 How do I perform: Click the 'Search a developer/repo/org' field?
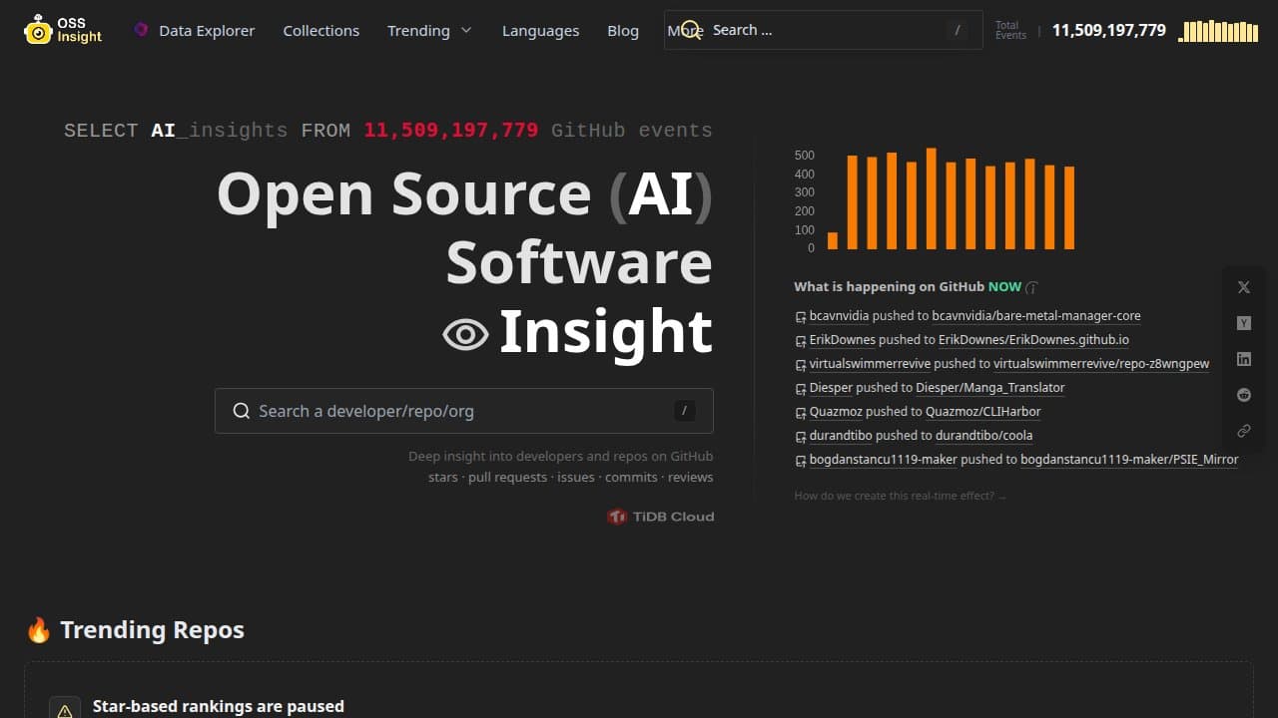[x=464, y=411]
